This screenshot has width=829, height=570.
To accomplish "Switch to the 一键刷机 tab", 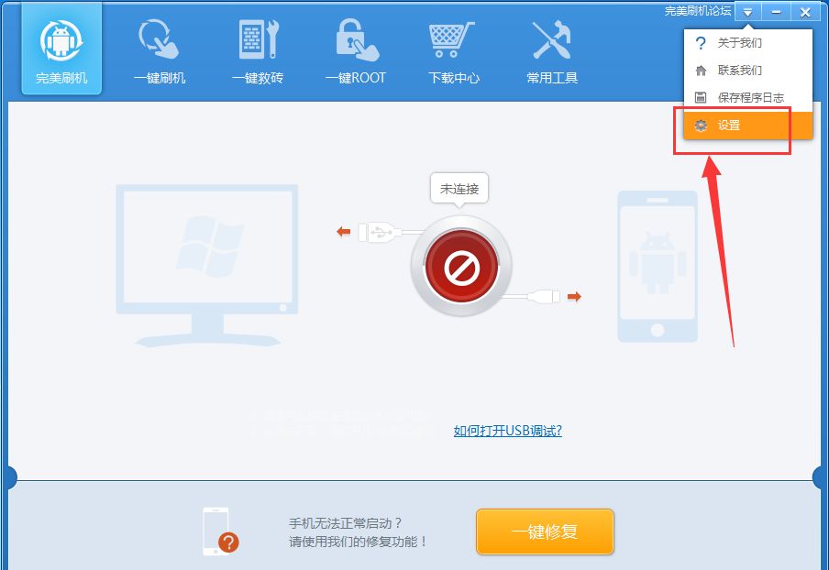I will click(160, 51).
